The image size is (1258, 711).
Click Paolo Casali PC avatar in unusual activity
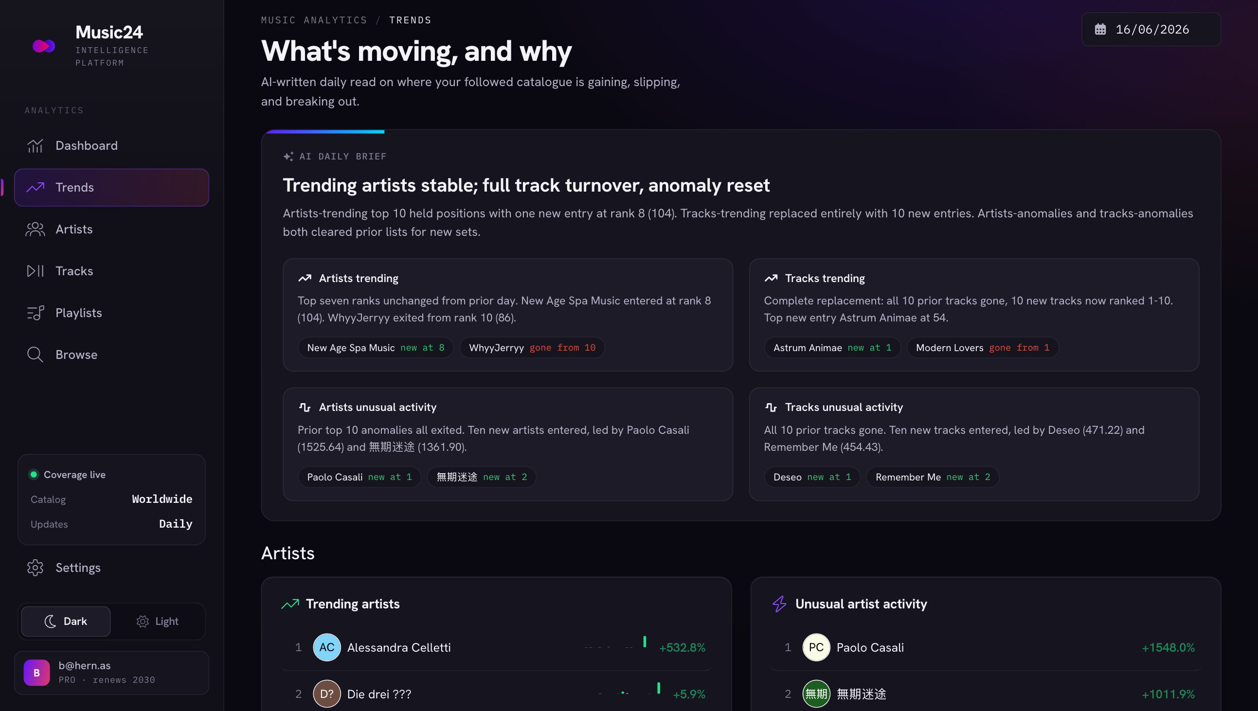click(x=816, y=647)
